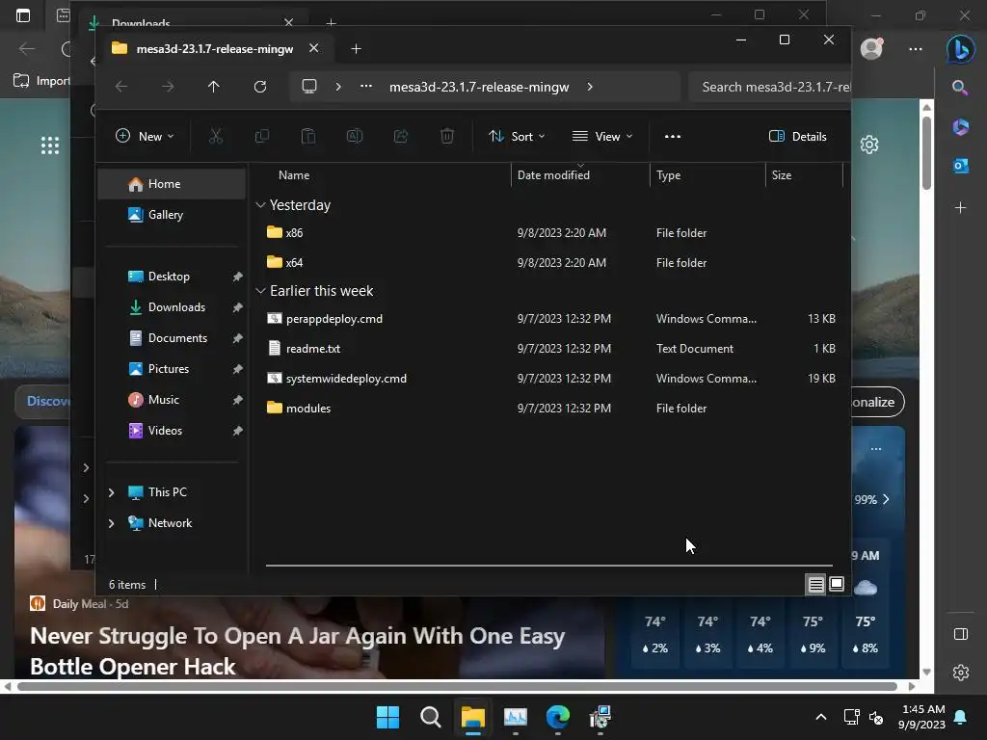Image resolution: width=987 pixels, height=740 pixels.
Task: Expand hidden path ellipsis in address bar
Action: click(x=366, y=86)
